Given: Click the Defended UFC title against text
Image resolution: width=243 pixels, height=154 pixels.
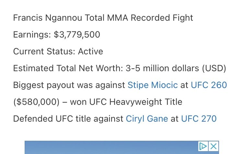Looking at the screenshot, I should click(x=68, y=119).
